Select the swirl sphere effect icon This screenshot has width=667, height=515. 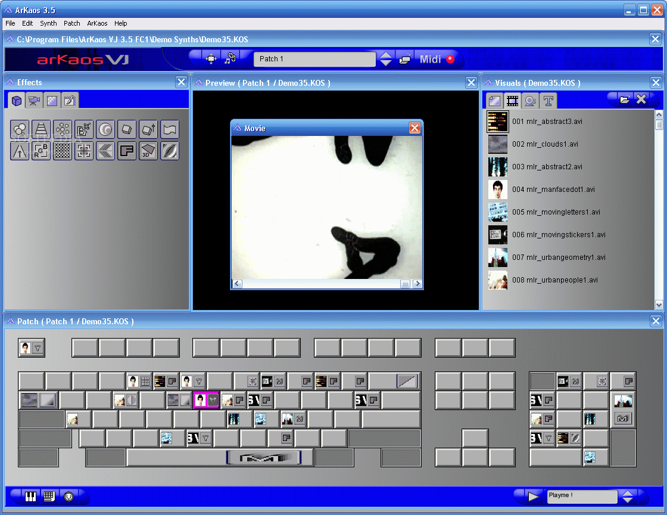click(x=105, y=129)
